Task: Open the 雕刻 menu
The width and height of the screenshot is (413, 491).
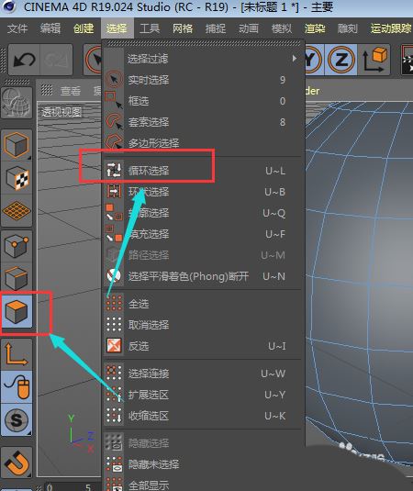Action: pos(348,28)
